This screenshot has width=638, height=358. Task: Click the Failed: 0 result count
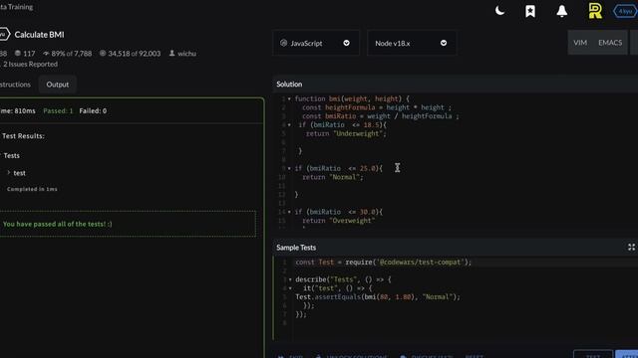coord(93,110)
